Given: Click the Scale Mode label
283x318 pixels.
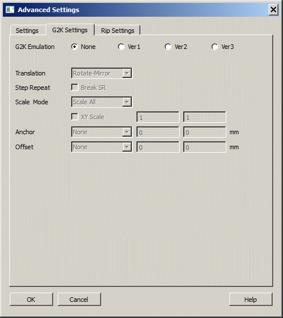Looking at the screenshot, I should pos(32,102).
